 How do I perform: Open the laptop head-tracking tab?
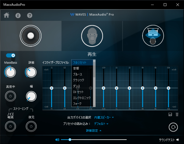pyautogui.click(x=153, y=36)
